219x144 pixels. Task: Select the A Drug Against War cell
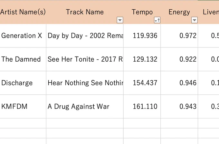[85, 107]
